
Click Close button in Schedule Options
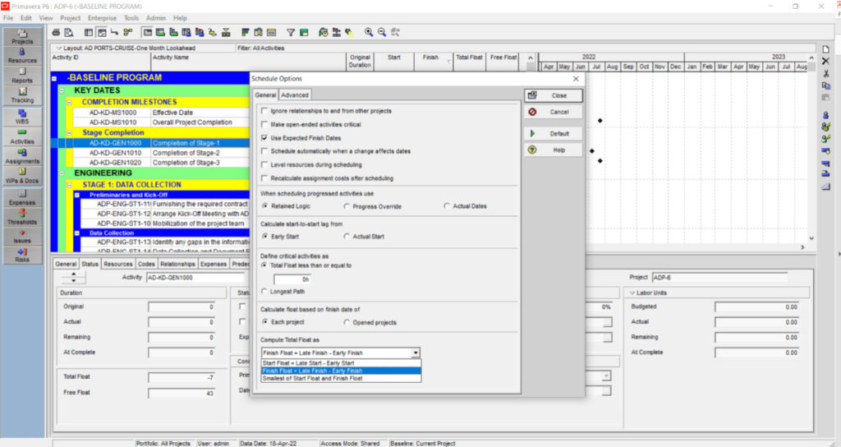point(553,95)
